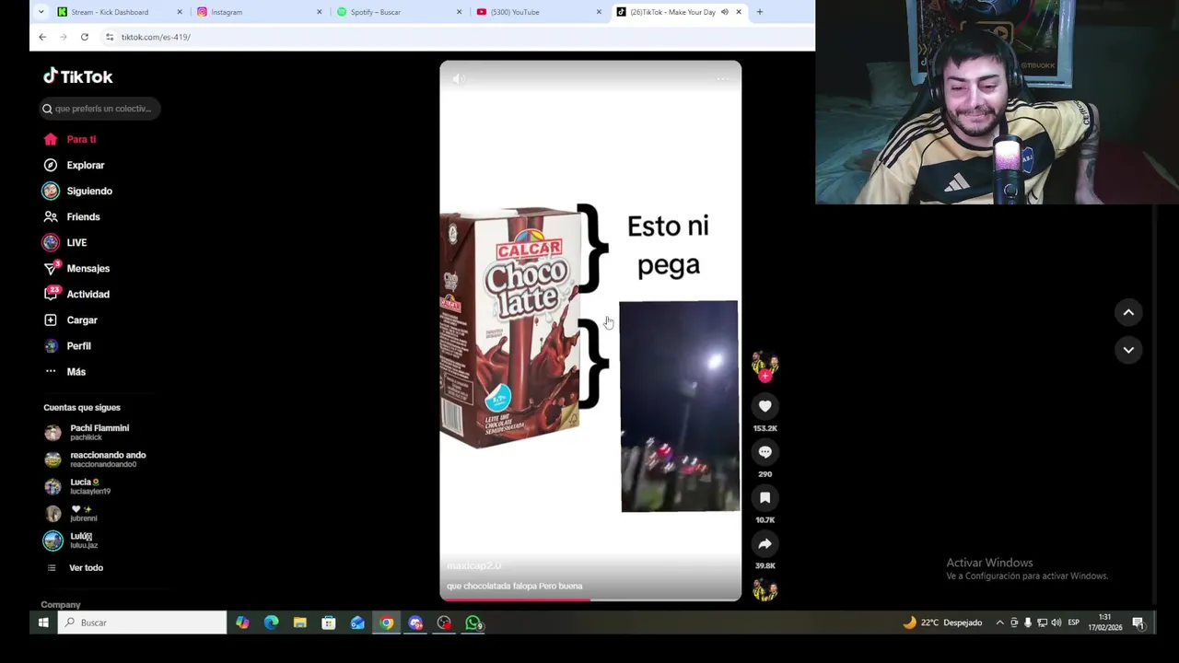Go back in the browser
Screen dimensions: 1179x663
[x=42, y=37]
